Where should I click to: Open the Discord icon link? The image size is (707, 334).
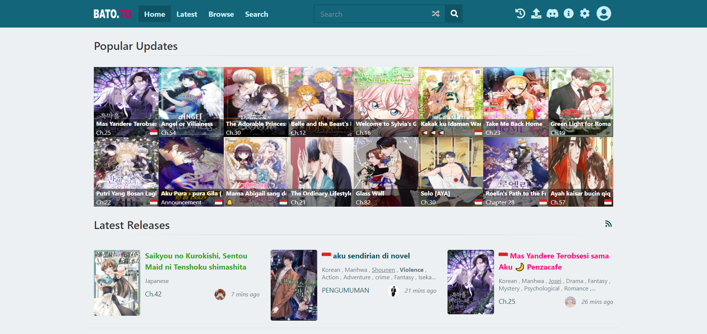(552, 14)
